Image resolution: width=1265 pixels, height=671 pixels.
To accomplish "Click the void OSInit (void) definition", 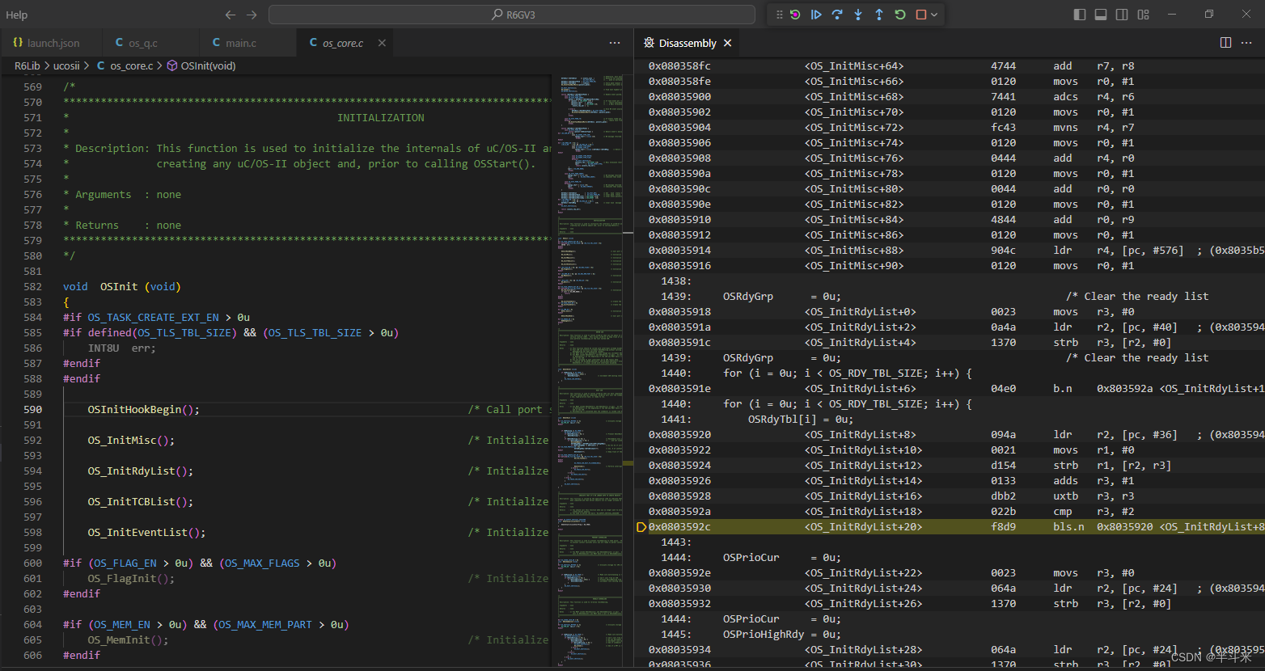I will (x=122, y=286).
